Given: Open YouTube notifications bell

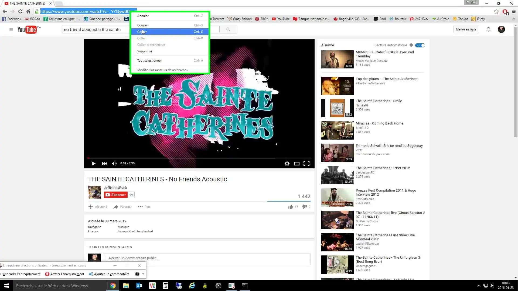Looking at the screenshot, I should [x=488, y=29].
